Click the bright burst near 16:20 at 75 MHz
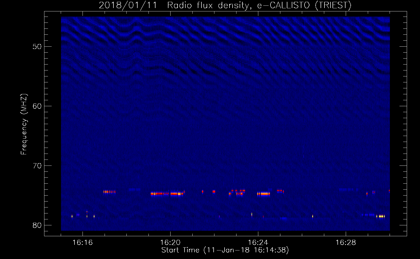 [167, 194]
